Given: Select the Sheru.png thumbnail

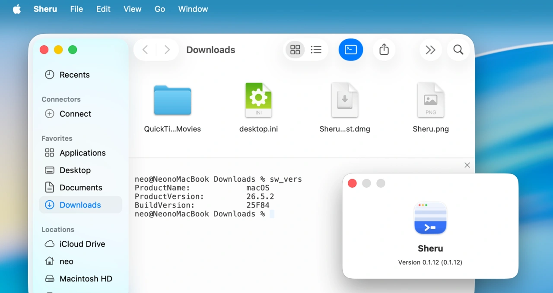Looking at the screenshot, I should coord(431,108).
